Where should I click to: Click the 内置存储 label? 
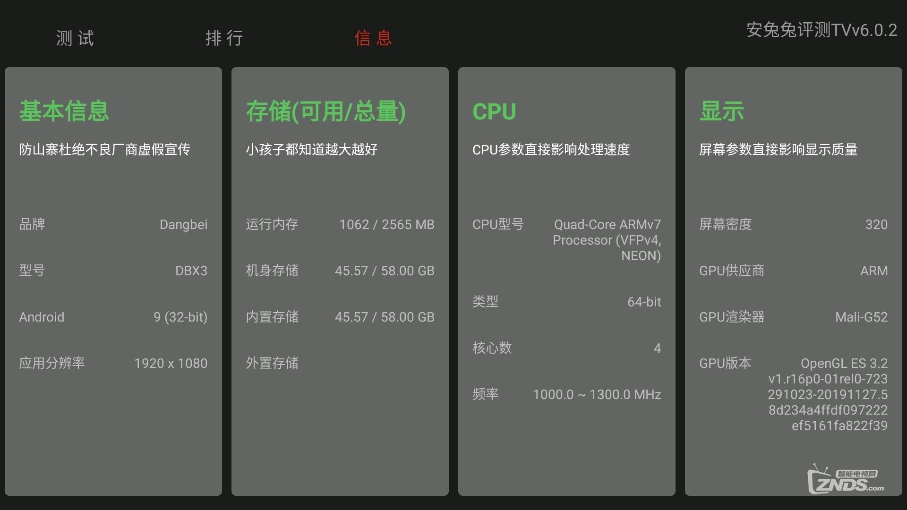[x=272, y=317]
